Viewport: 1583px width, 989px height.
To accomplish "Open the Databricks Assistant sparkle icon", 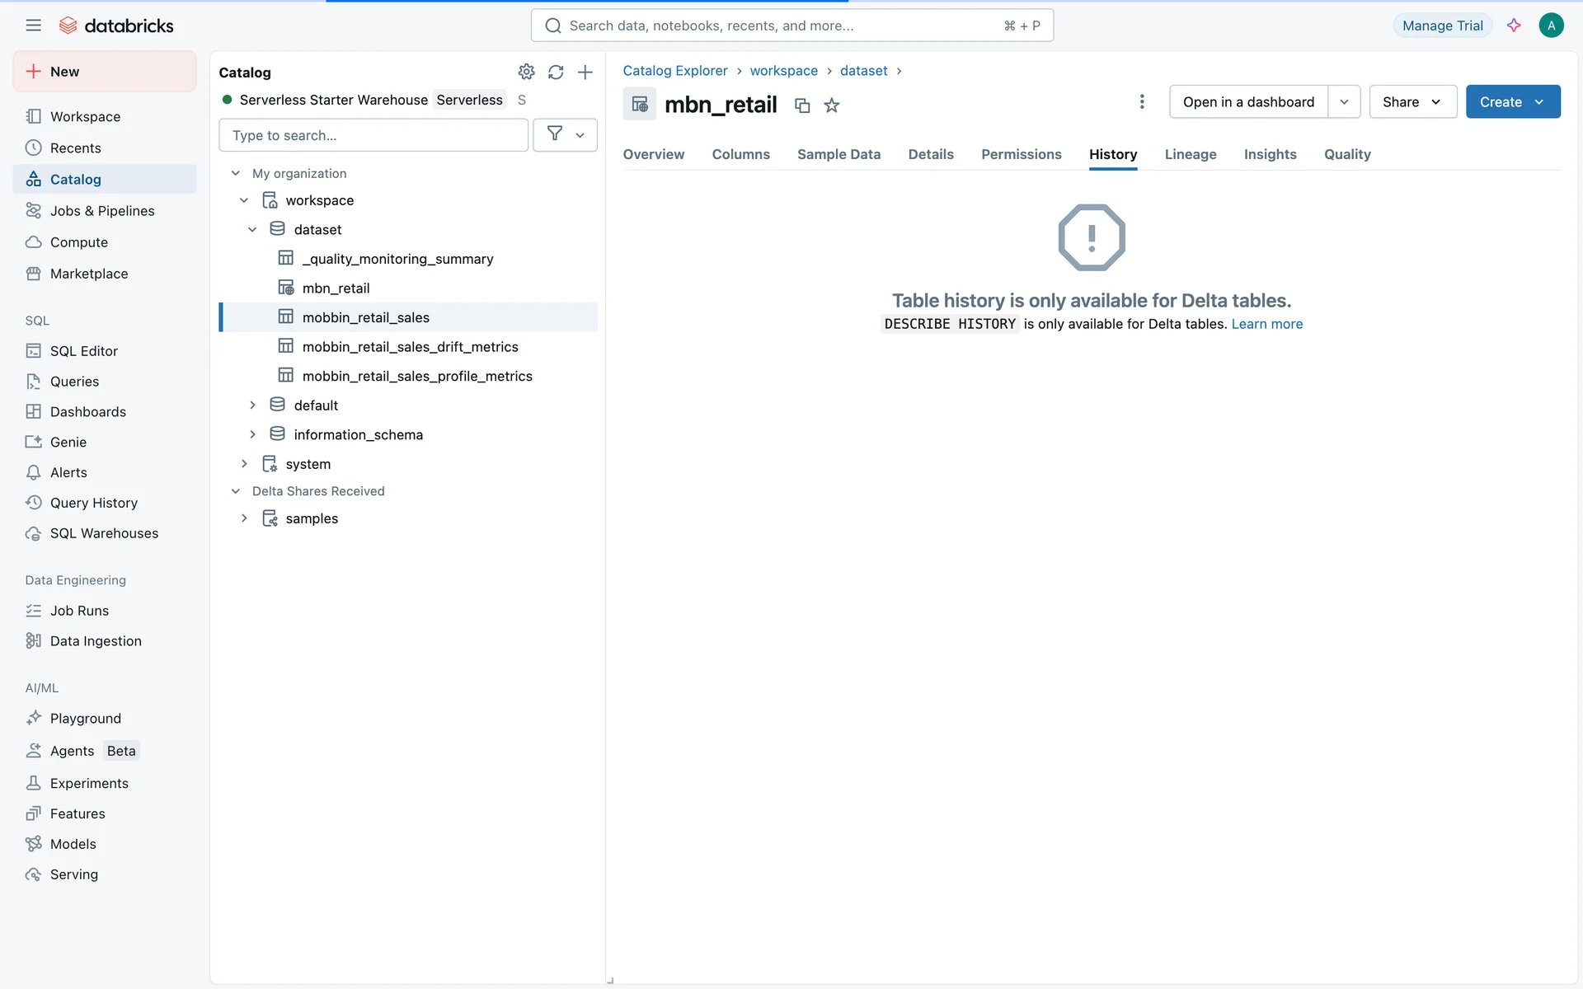I will click(1514, 26).
